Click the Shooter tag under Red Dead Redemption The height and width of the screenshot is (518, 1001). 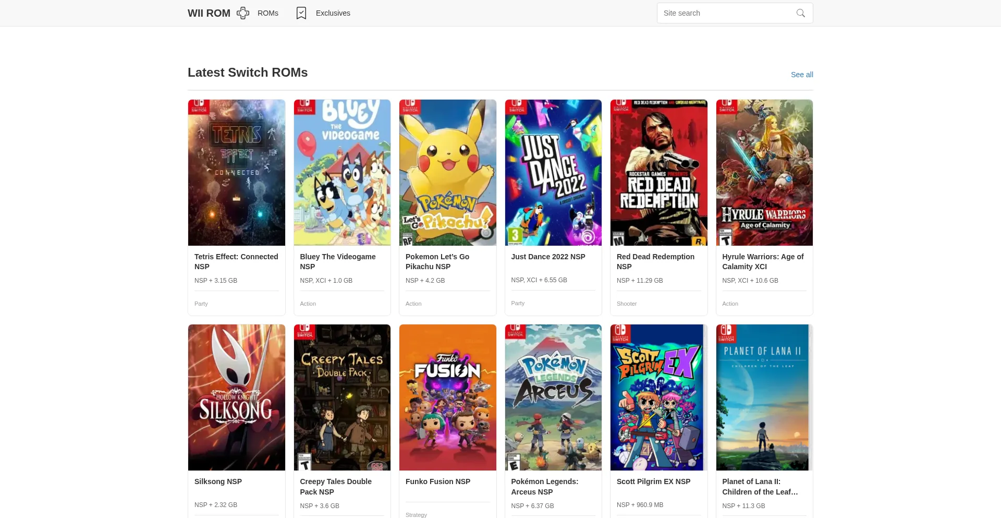pyautogui.click(x=627, y=304)
